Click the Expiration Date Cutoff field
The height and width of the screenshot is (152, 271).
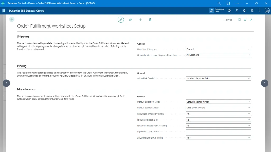(x=218, y=131)
